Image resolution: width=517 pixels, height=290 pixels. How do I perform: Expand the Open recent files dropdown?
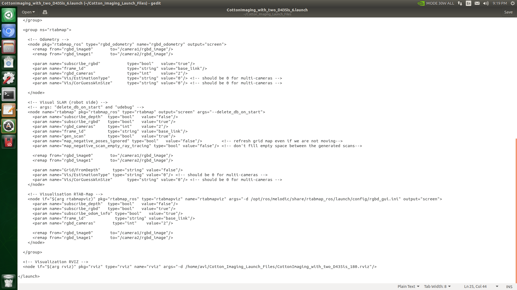tap(28, 12)
